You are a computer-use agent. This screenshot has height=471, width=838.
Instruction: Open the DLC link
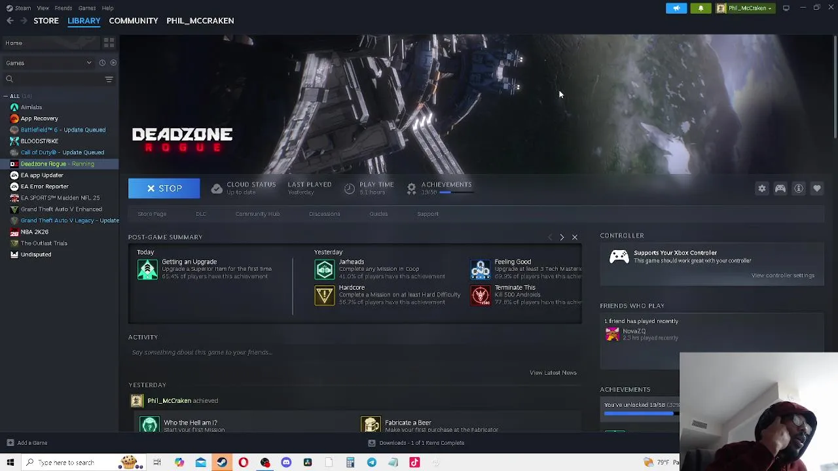coord(201,214)
